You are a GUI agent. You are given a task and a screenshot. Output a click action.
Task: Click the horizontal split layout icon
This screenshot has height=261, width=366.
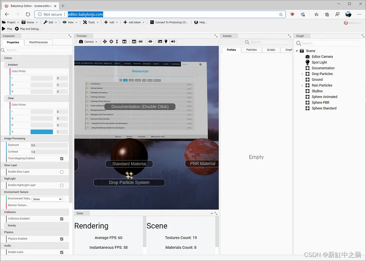pyautogui.click(x=140, y=42)
